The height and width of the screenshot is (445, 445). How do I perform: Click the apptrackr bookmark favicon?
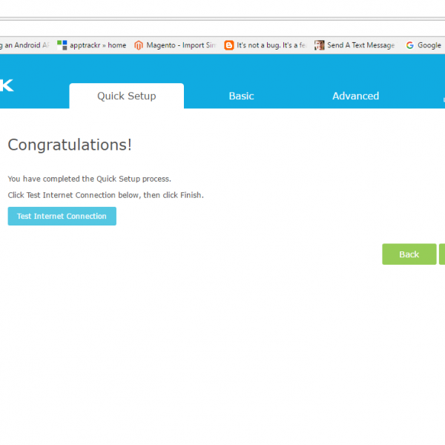coord(62,45)
